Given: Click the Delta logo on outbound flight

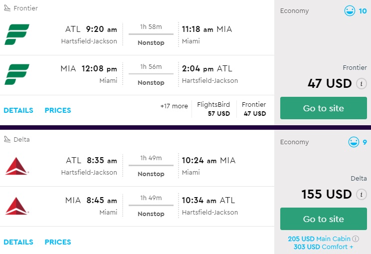Looking at the screenshot, I should tap(17, 166).
